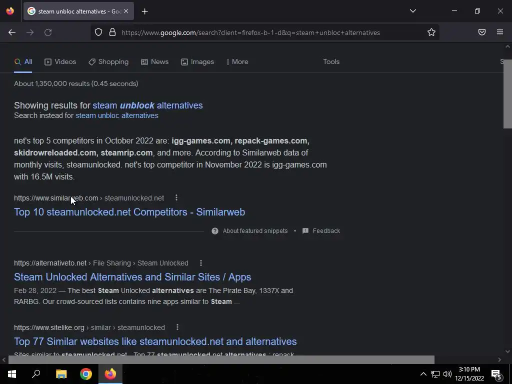The width and height of the screenshot is (512, 384).
Task: Switch to Shopping search results
Action: click(108, 61)
